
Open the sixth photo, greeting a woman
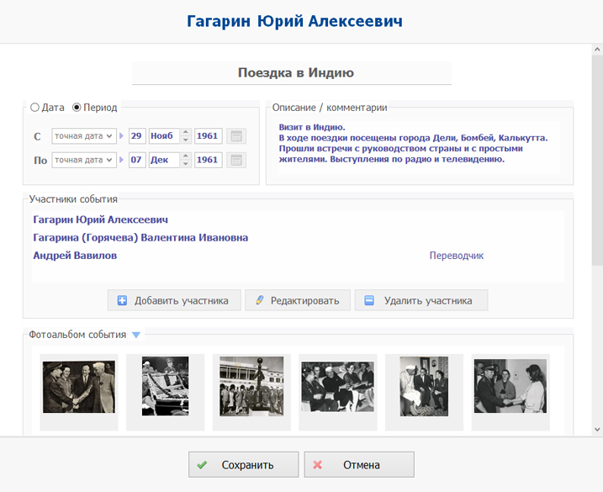tap(510, 386)
